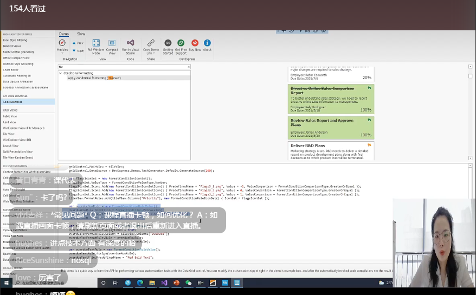Click the weather icon in system tray

[381, 283]
